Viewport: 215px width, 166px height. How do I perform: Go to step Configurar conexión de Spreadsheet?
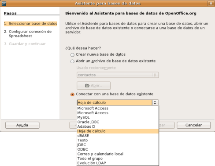point(30,34)
